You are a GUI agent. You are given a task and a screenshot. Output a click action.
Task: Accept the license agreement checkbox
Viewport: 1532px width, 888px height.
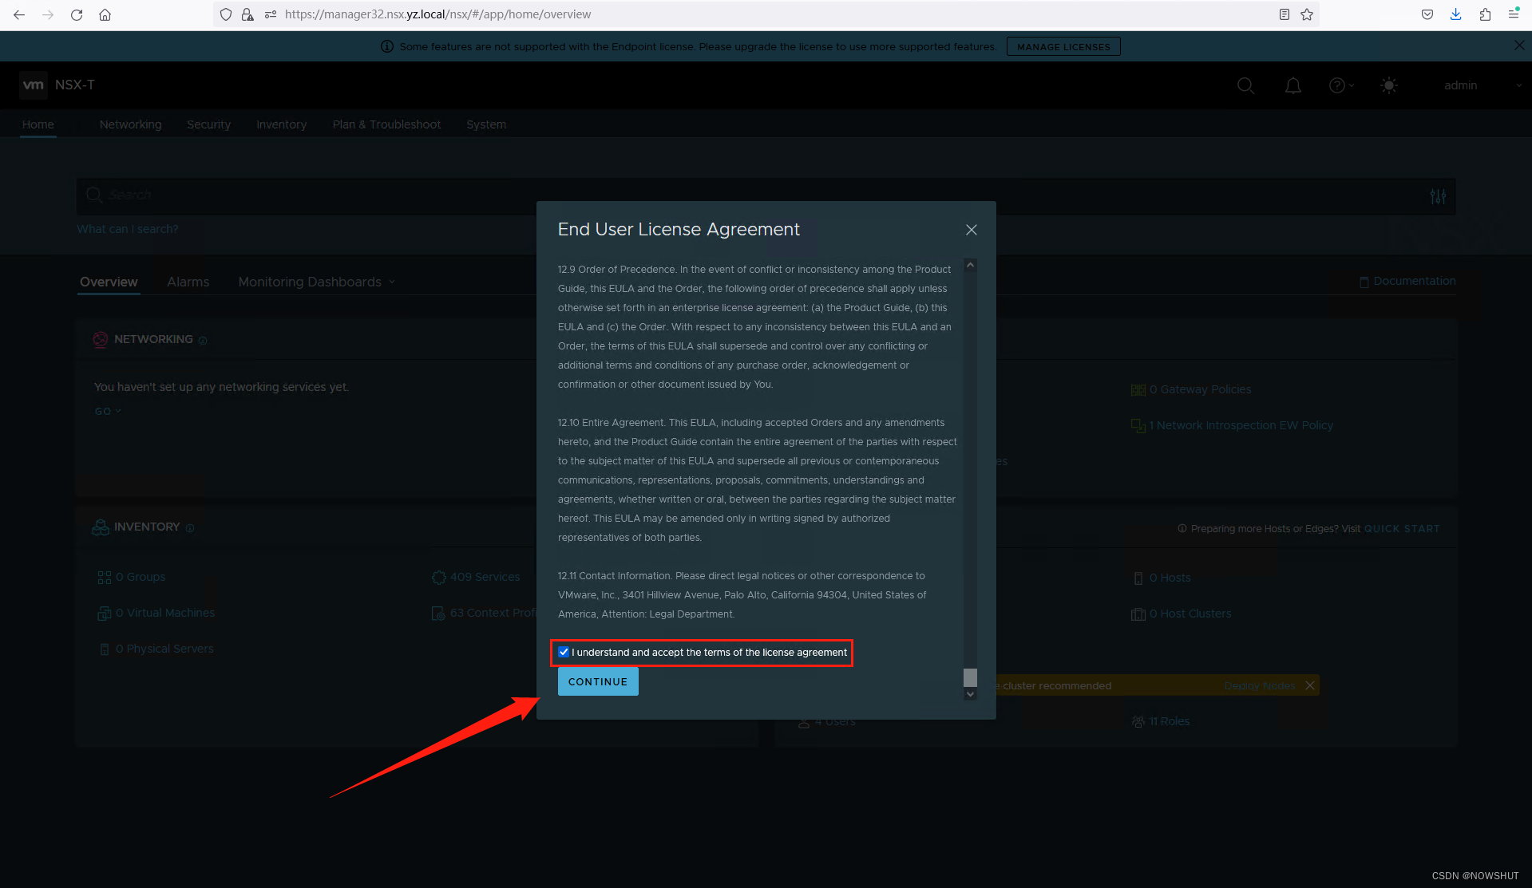click(x=564, y=652)
